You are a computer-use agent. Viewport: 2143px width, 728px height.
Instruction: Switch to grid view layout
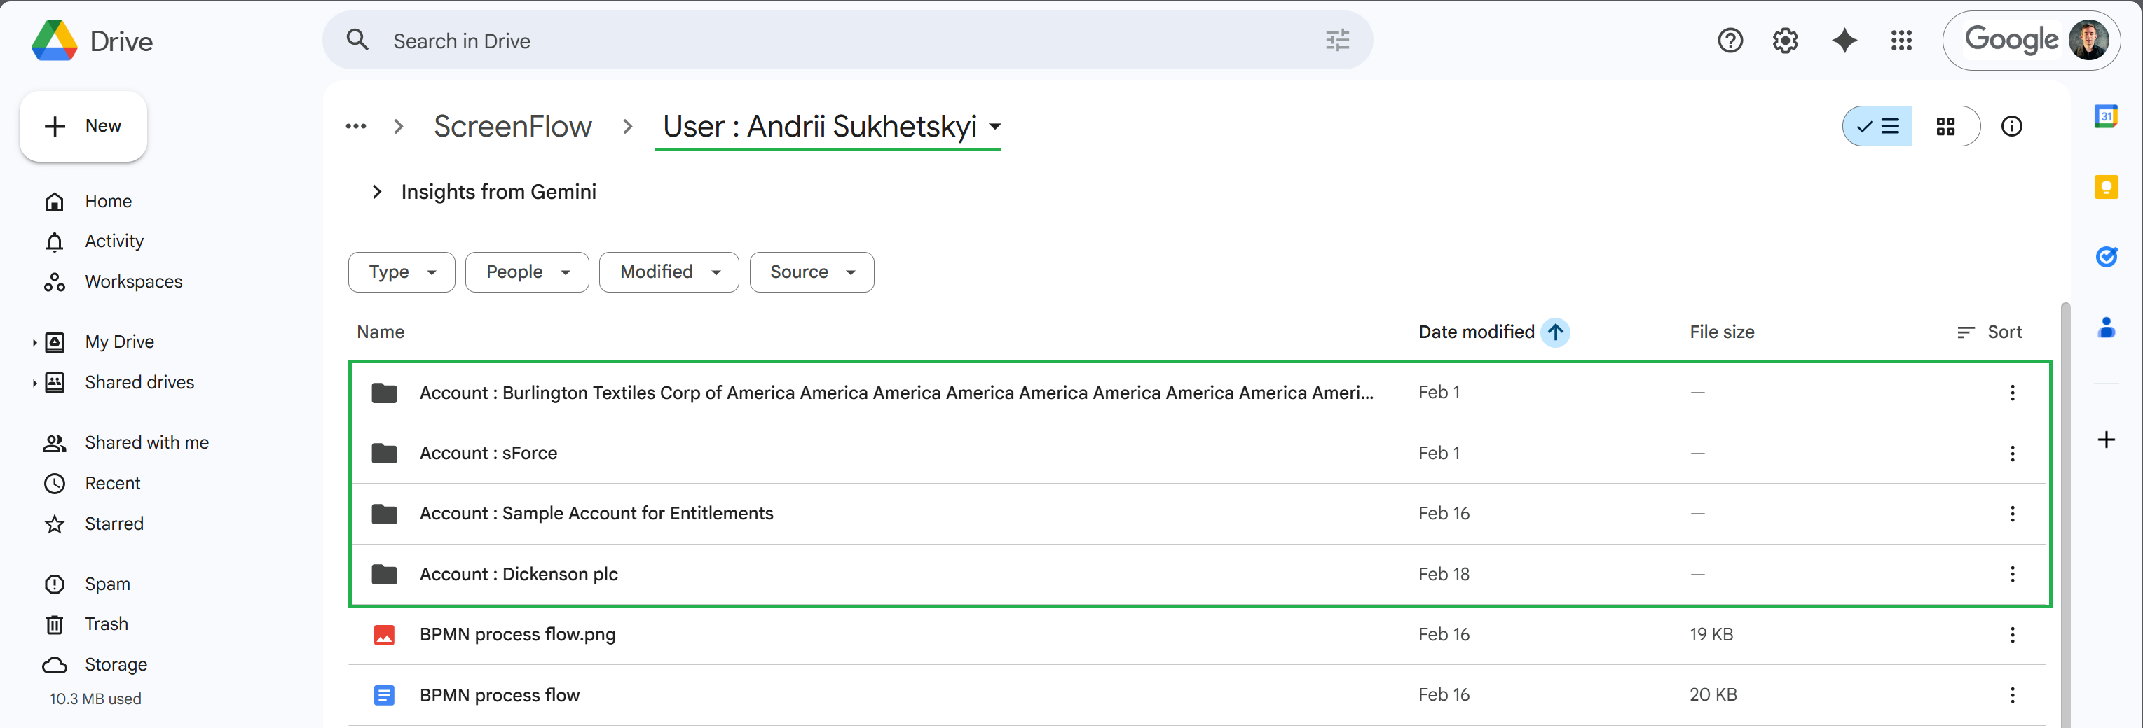click(1947, 126)
